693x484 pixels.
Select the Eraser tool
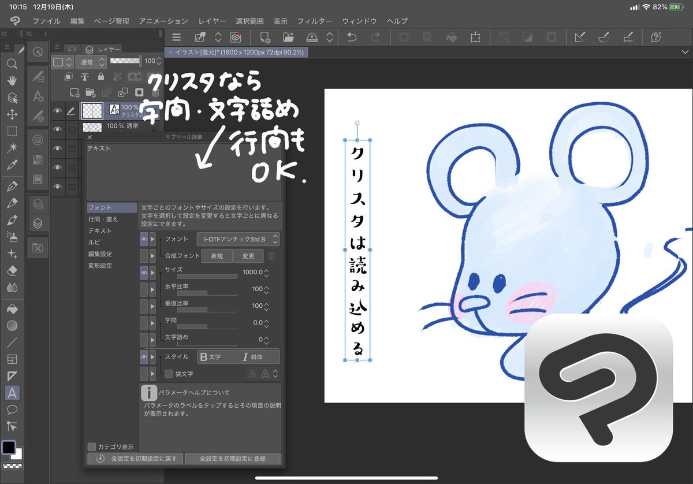[12, 270]
